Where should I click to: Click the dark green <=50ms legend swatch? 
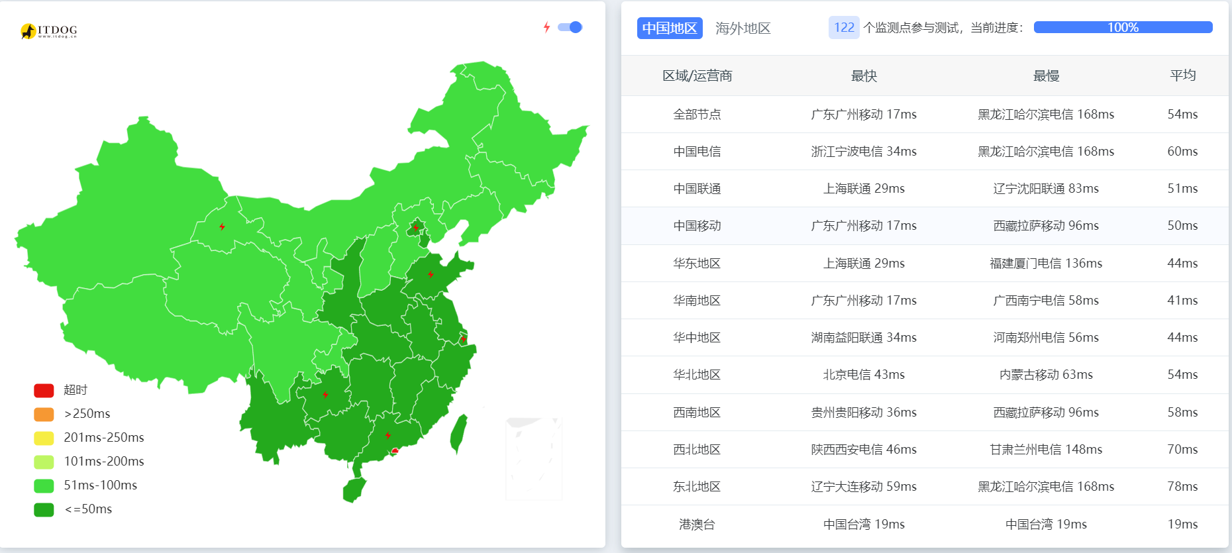pyautogui.click(x=44, y=509)
